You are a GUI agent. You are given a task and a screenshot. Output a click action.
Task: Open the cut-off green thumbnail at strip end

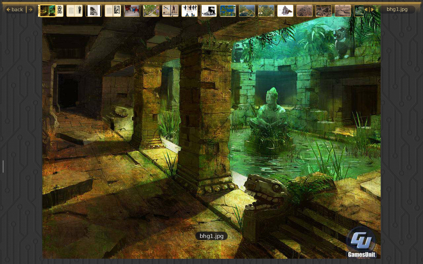tap(358, 11)
